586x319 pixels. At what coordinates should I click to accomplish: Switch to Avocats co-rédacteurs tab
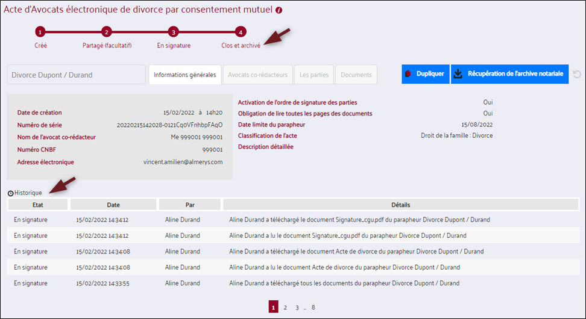(257, 75)
